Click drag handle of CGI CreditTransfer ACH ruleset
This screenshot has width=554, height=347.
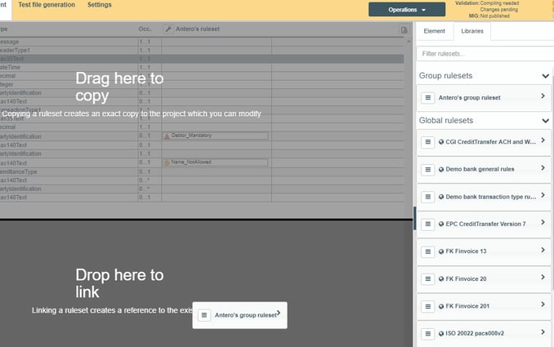point(428,142)
